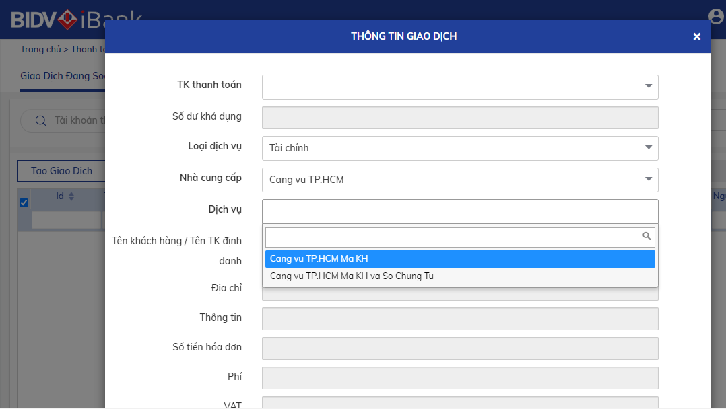Expand the TK thanh toán dropdown
The width and height of the screenshot is (726, 409).
[x=648, y=86]
